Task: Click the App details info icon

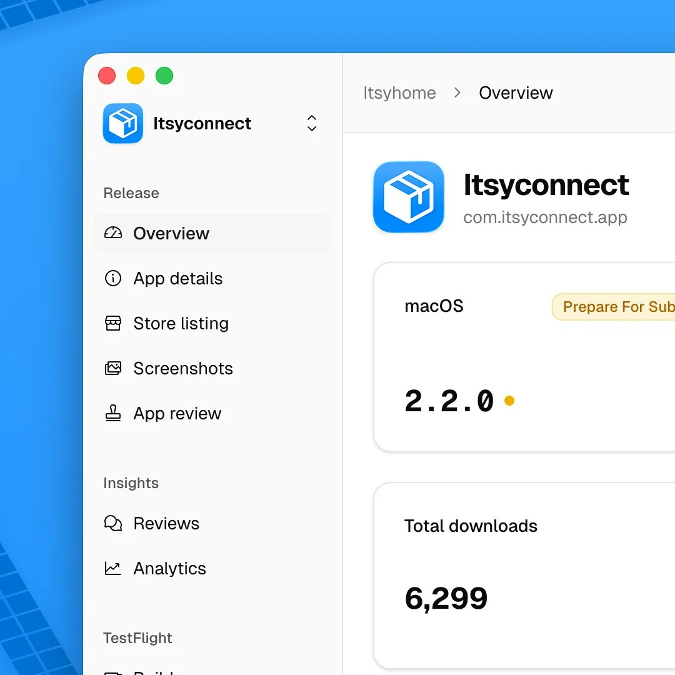Action: click(x=113, y=278)
